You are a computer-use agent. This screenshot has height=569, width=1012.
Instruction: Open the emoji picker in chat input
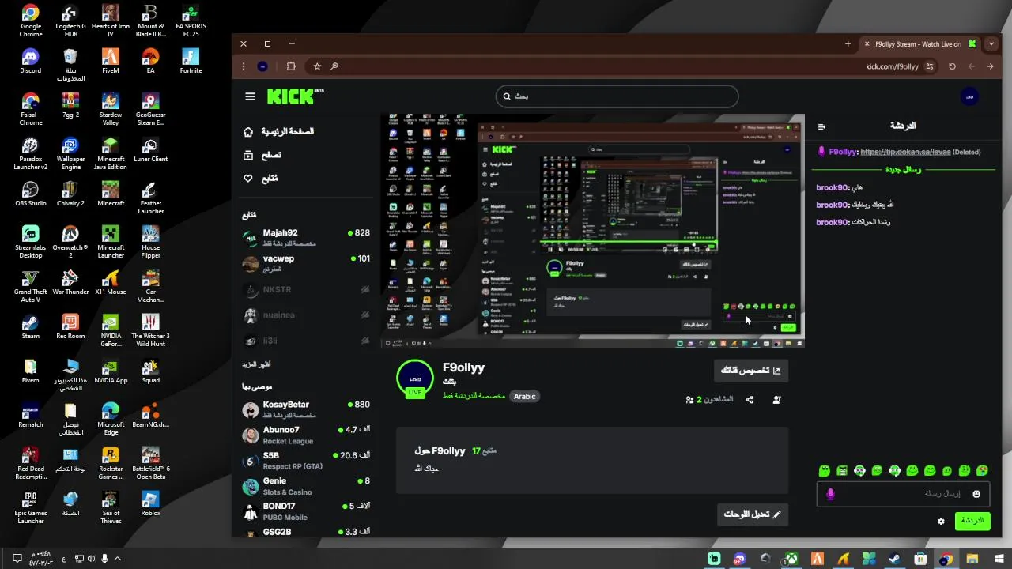(976, 494)
